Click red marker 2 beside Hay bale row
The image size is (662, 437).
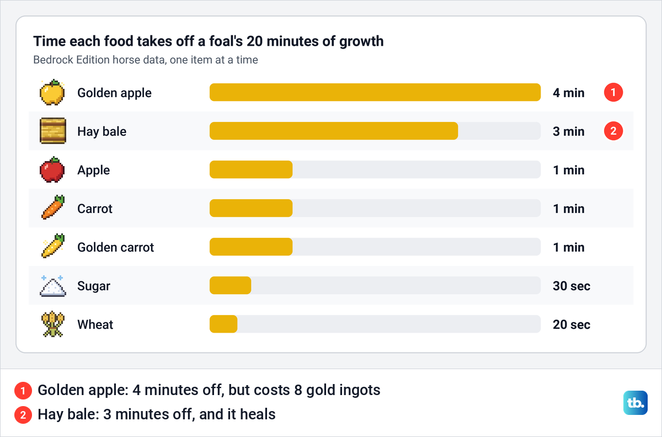pyautogui.click(x=613, y=131)
